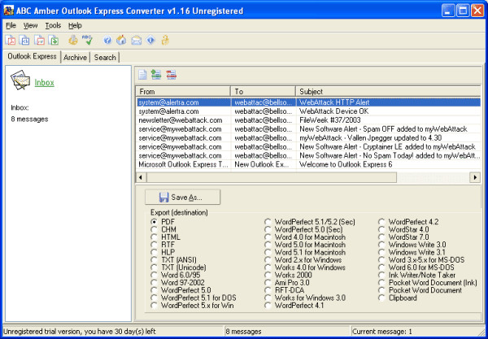Viewport: 488px width, 339px height.
Task: Select TXT (ANSI) export format
Action: pos(154,259)
